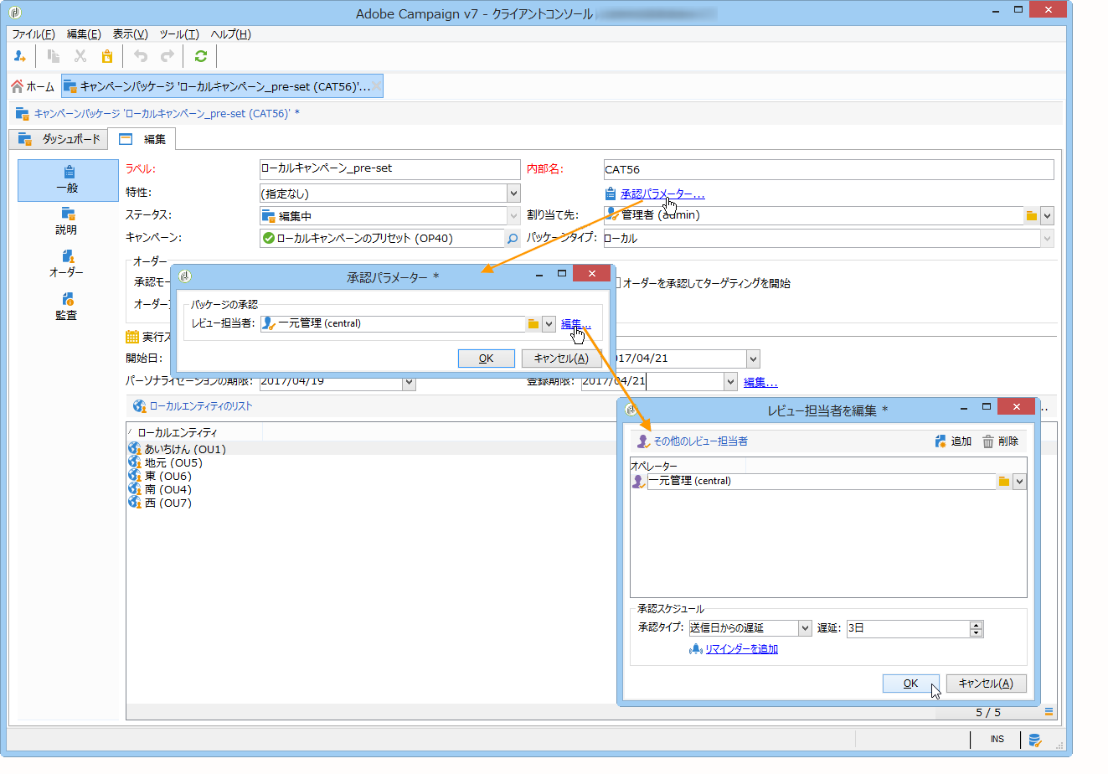Open the パッケージタイプ dropdown

(1047, 239)
